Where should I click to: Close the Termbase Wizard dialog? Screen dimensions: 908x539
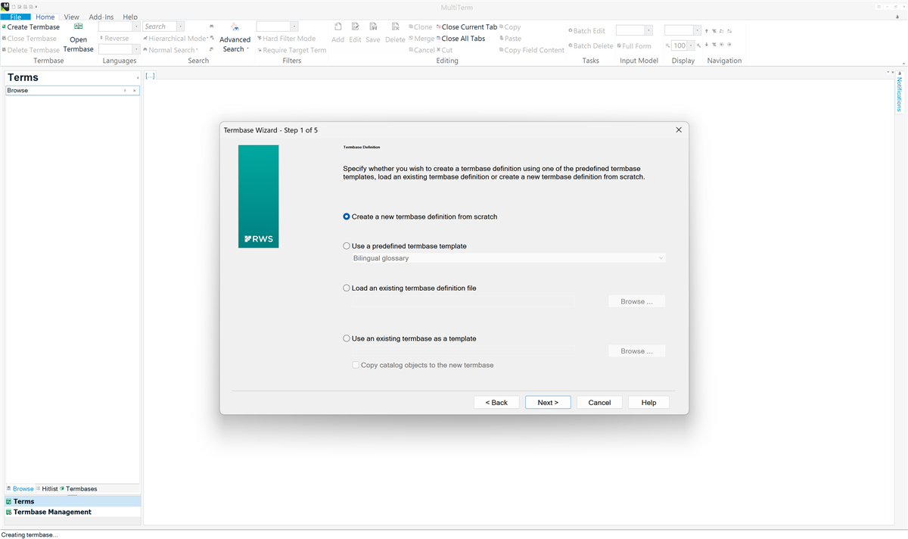pos(679,130)
